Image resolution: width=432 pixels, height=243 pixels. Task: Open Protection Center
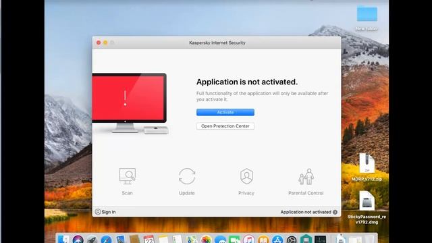[225, 126]
